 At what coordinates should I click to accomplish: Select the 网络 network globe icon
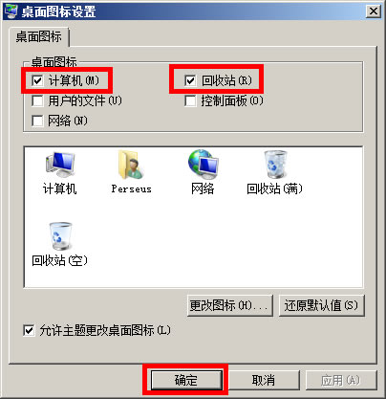203,165
